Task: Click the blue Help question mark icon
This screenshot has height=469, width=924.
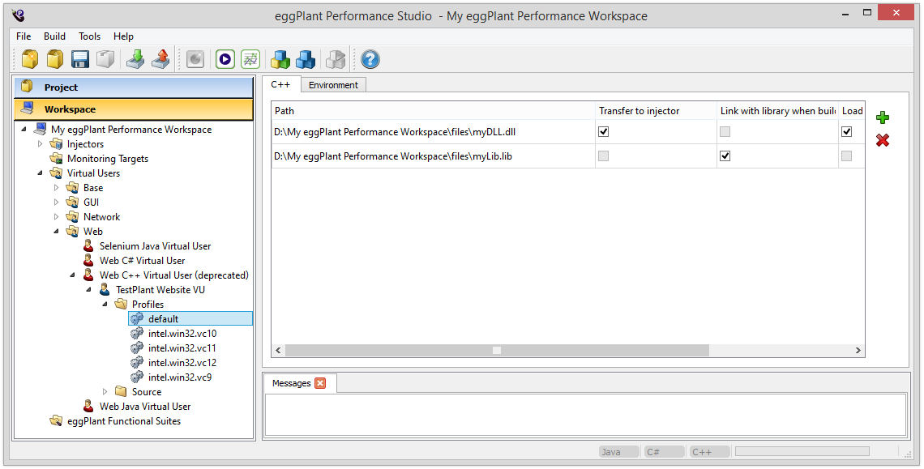Action: tap(370, 59)
